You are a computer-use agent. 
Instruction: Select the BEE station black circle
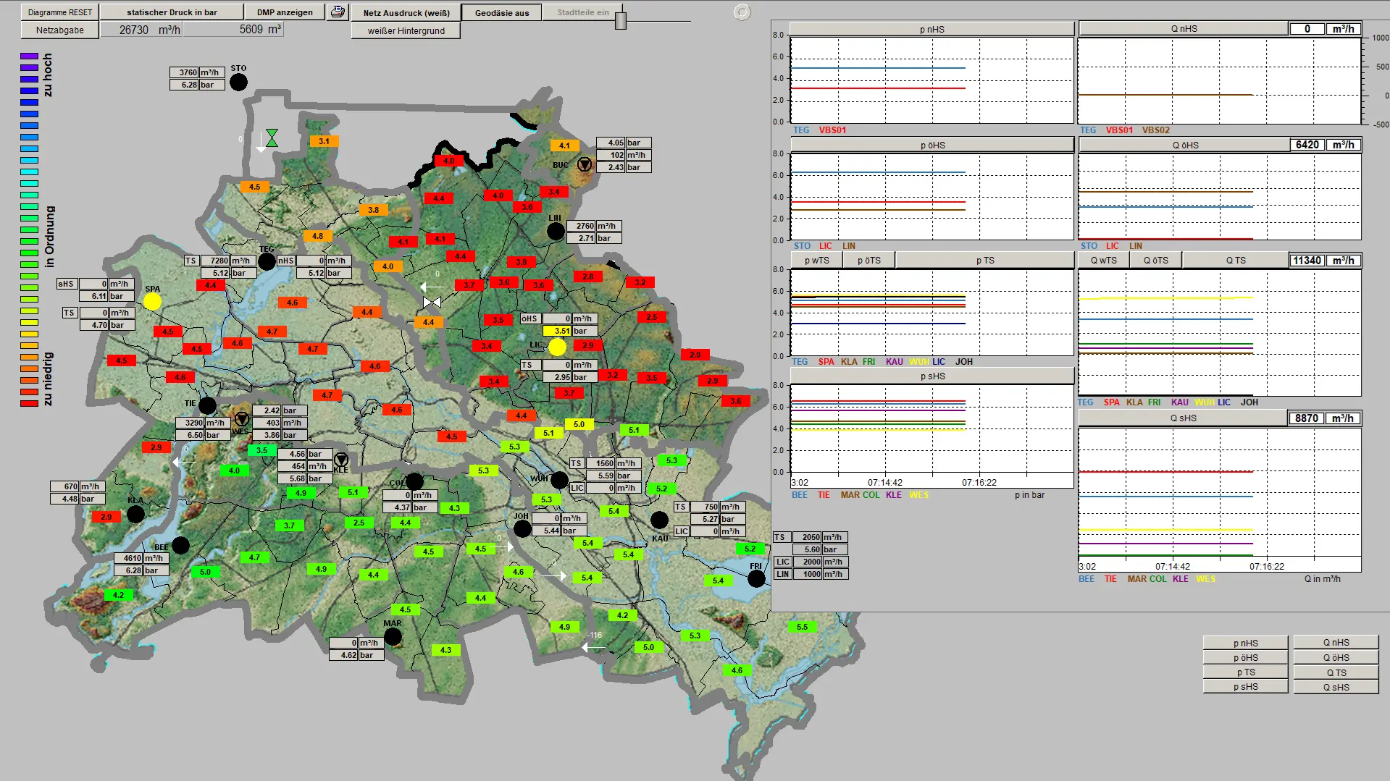[181, 546]
